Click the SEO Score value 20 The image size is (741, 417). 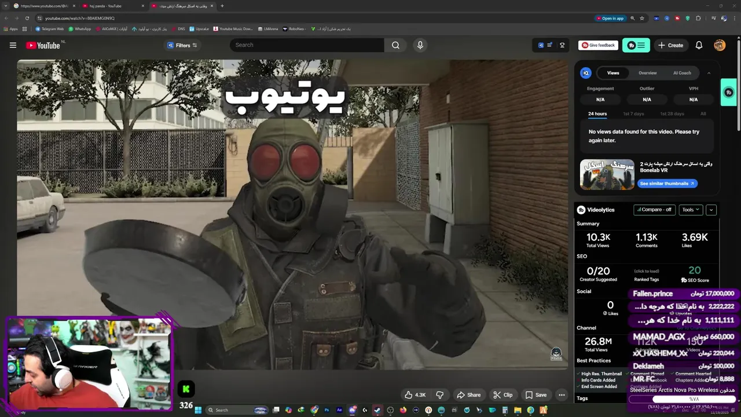coord(695,270)
